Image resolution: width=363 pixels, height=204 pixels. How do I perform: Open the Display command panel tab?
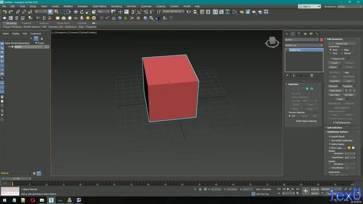click(311, 34)
